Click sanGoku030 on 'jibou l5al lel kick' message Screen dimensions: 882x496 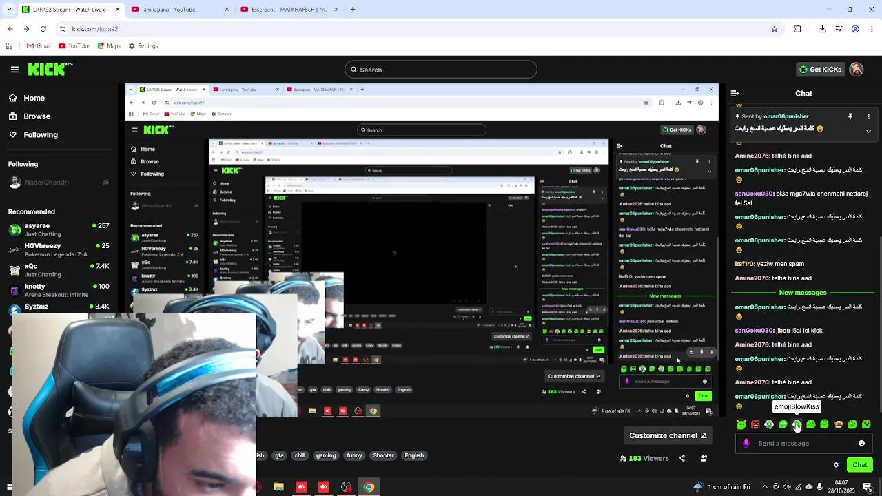coord(754,331)
